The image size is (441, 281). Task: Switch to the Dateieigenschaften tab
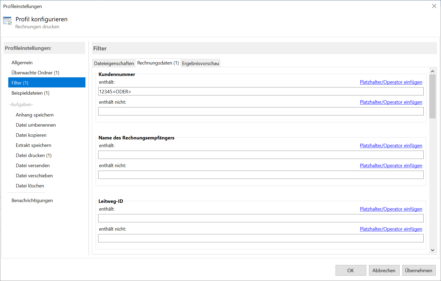tap(114, 63)
